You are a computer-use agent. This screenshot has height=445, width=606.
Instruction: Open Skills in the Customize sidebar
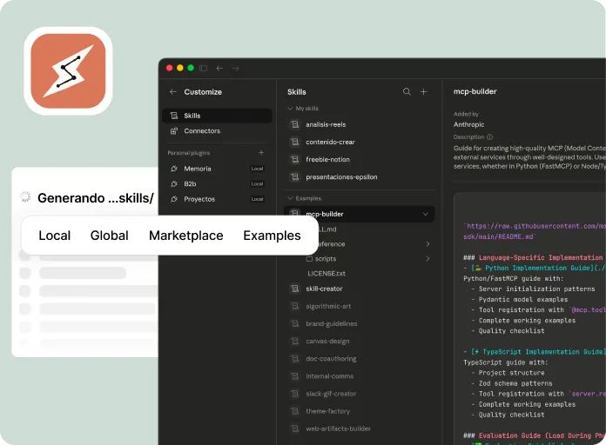click(217, 116)
